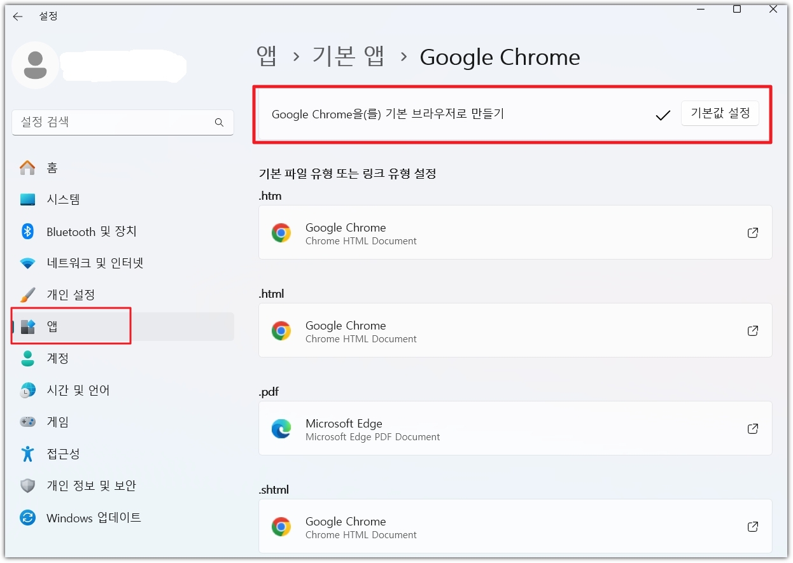Maximize the 설정 window
The height and width of the screenshot is (563, 793).
pos(736,8)
